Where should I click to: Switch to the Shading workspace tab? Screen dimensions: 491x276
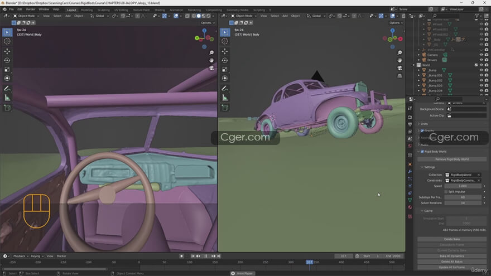point(160,10)
